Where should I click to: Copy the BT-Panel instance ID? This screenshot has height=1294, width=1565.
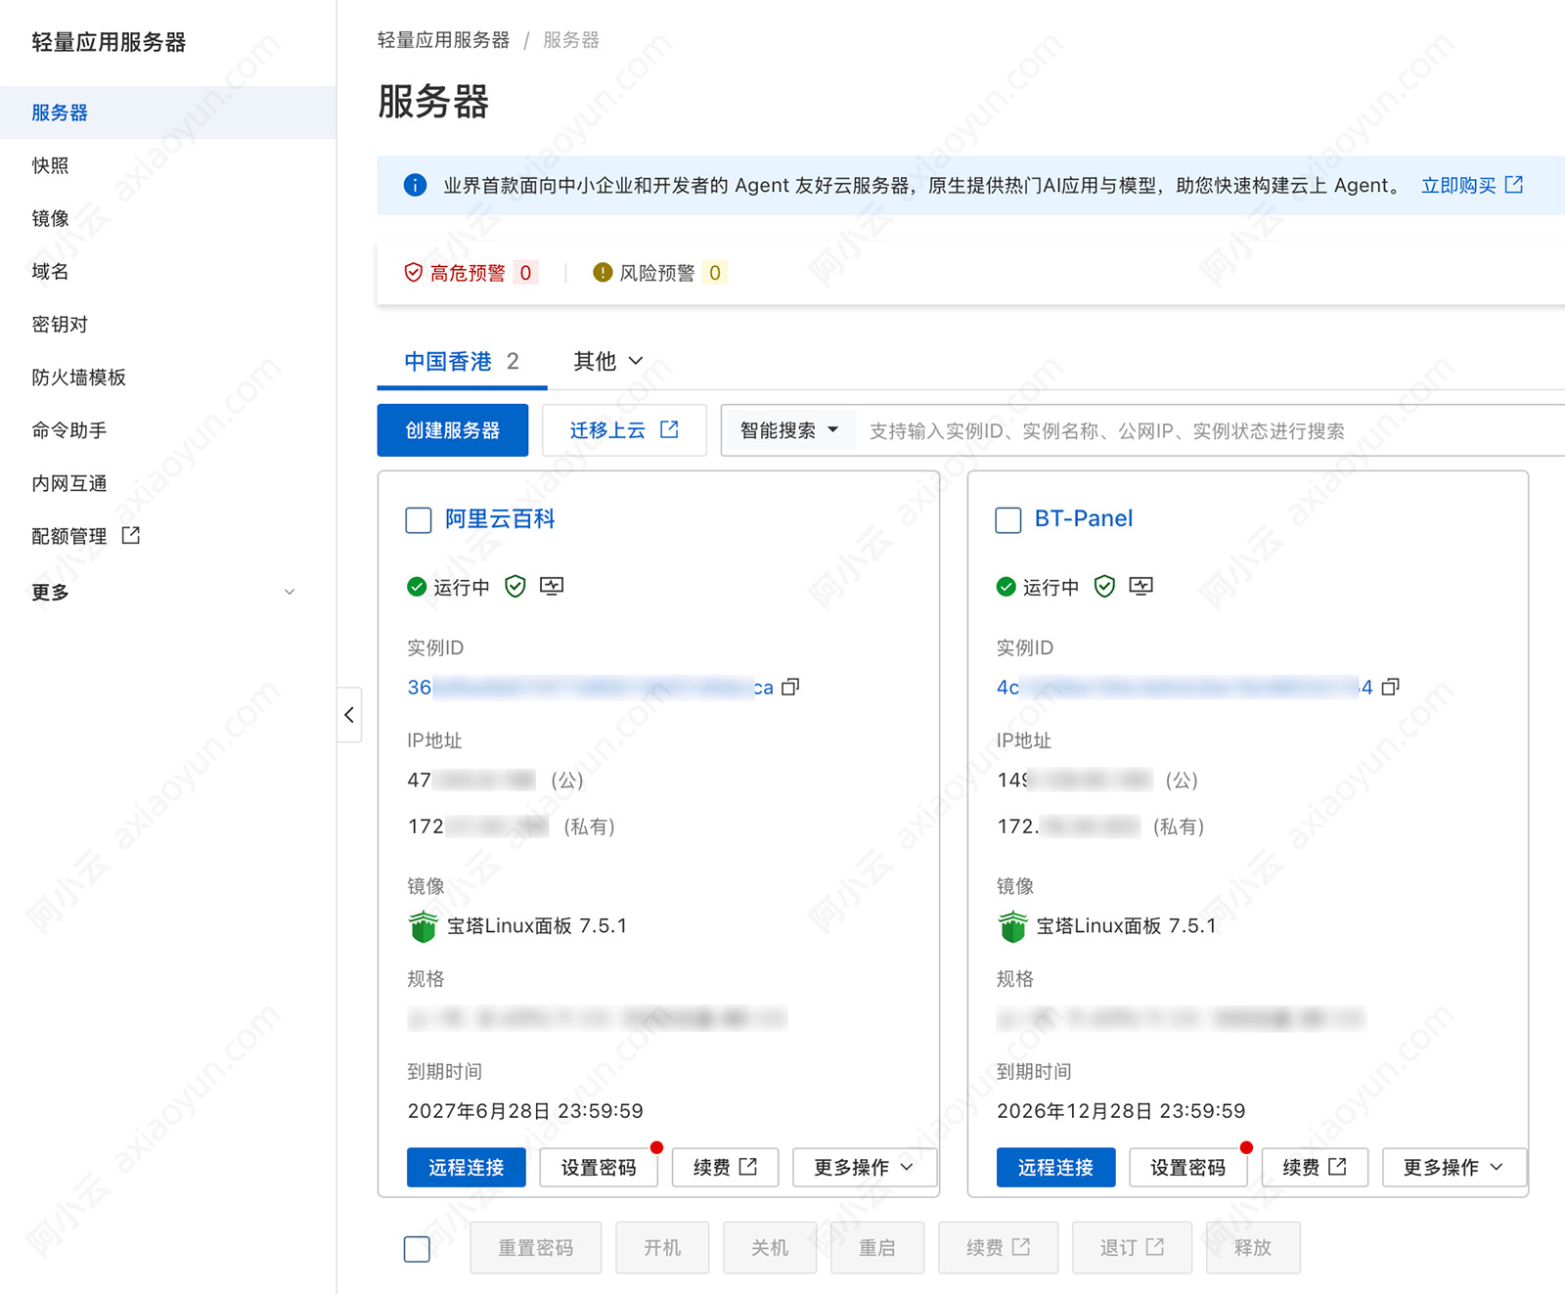tap(1390, 687)
